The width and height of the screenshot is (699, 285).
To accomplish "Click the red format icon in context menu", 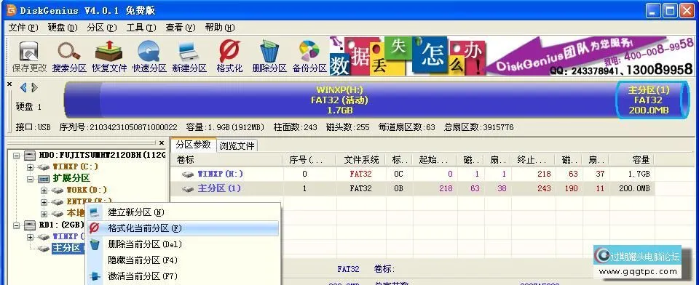I will [95, 228].
